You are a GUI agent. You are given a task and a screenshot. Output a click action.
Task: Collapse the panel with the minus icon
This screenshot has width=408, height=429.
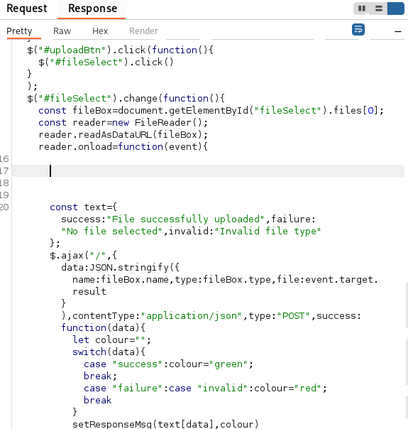(x=398, y=31)
